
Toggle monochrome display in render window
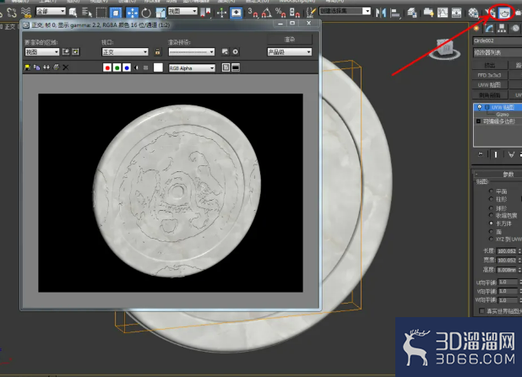[x=145, y=67]
